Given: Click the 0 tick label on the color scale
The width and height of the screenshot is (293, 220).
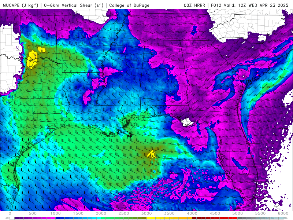Looking at the screenshot, I should (x=10, y=213).
